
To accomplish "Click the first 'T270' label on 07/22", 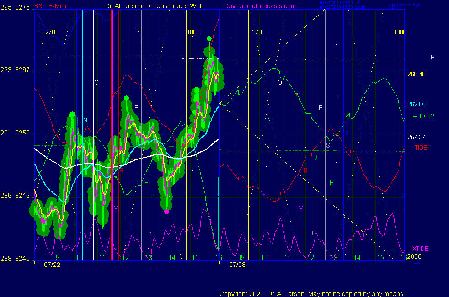I will (x=48, y=32).
